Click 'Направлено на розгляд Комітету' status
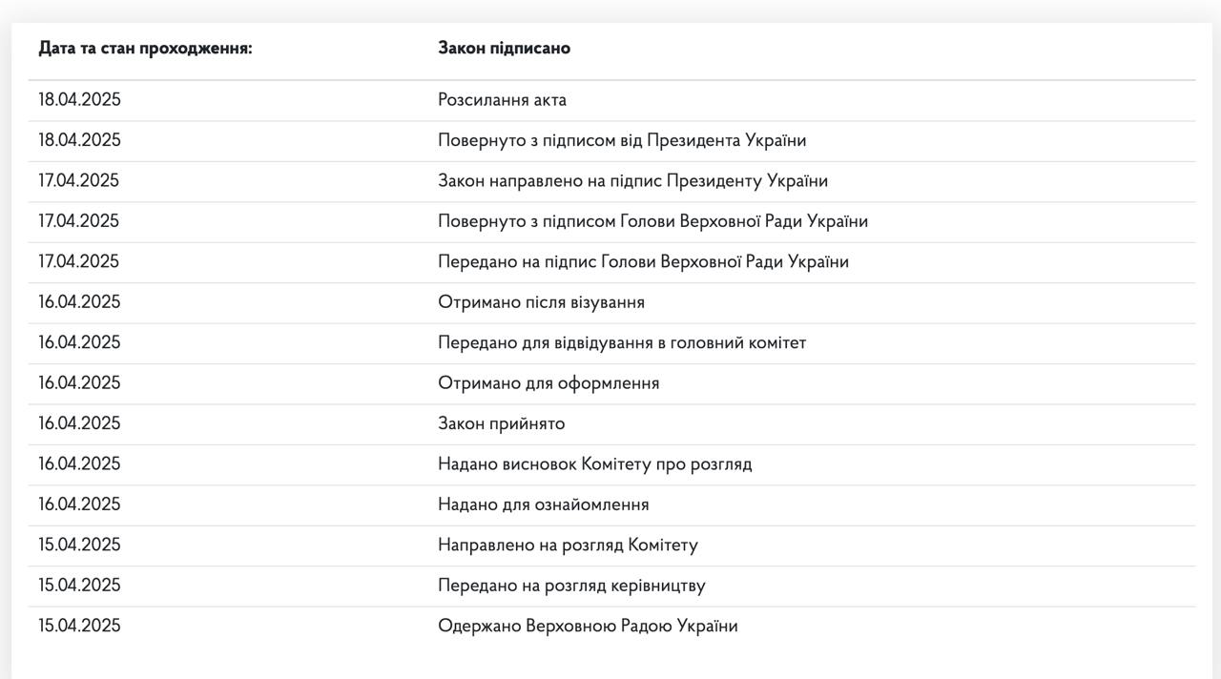 pyautogui.click(x=568, y=545)
